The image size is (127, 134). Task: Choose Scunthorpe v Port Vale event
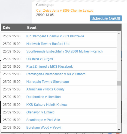[43, 120]
